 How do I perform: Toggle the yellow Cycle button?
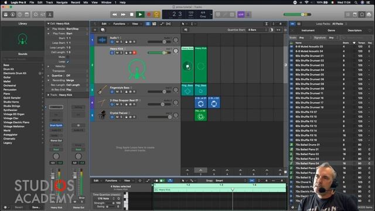tap(156, 15)
